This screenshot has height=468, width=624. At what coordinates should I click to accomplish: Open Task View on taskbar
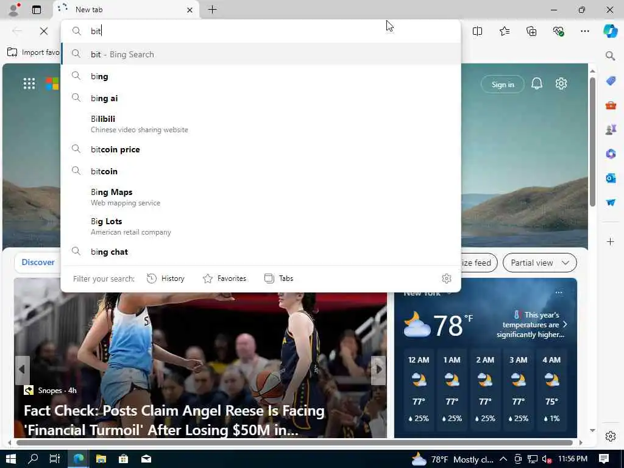[x=55, y=459]
